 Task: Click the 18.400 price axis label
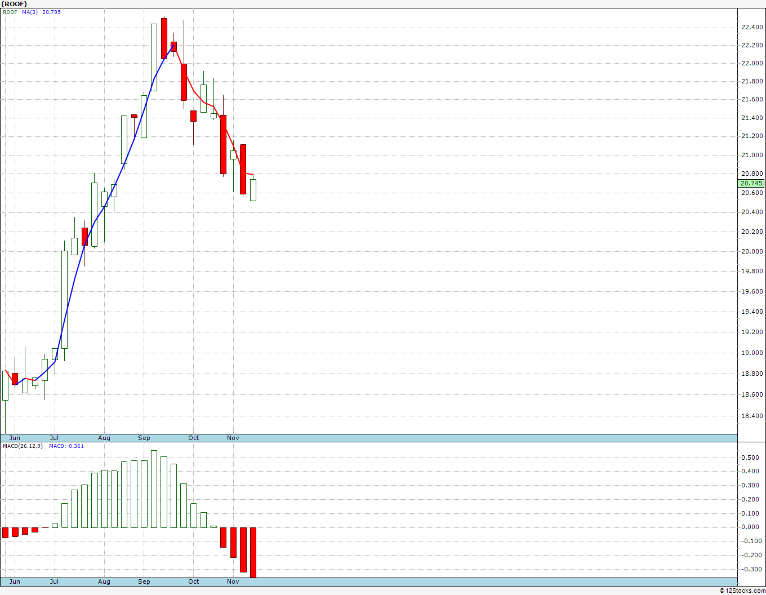point(752,416)
